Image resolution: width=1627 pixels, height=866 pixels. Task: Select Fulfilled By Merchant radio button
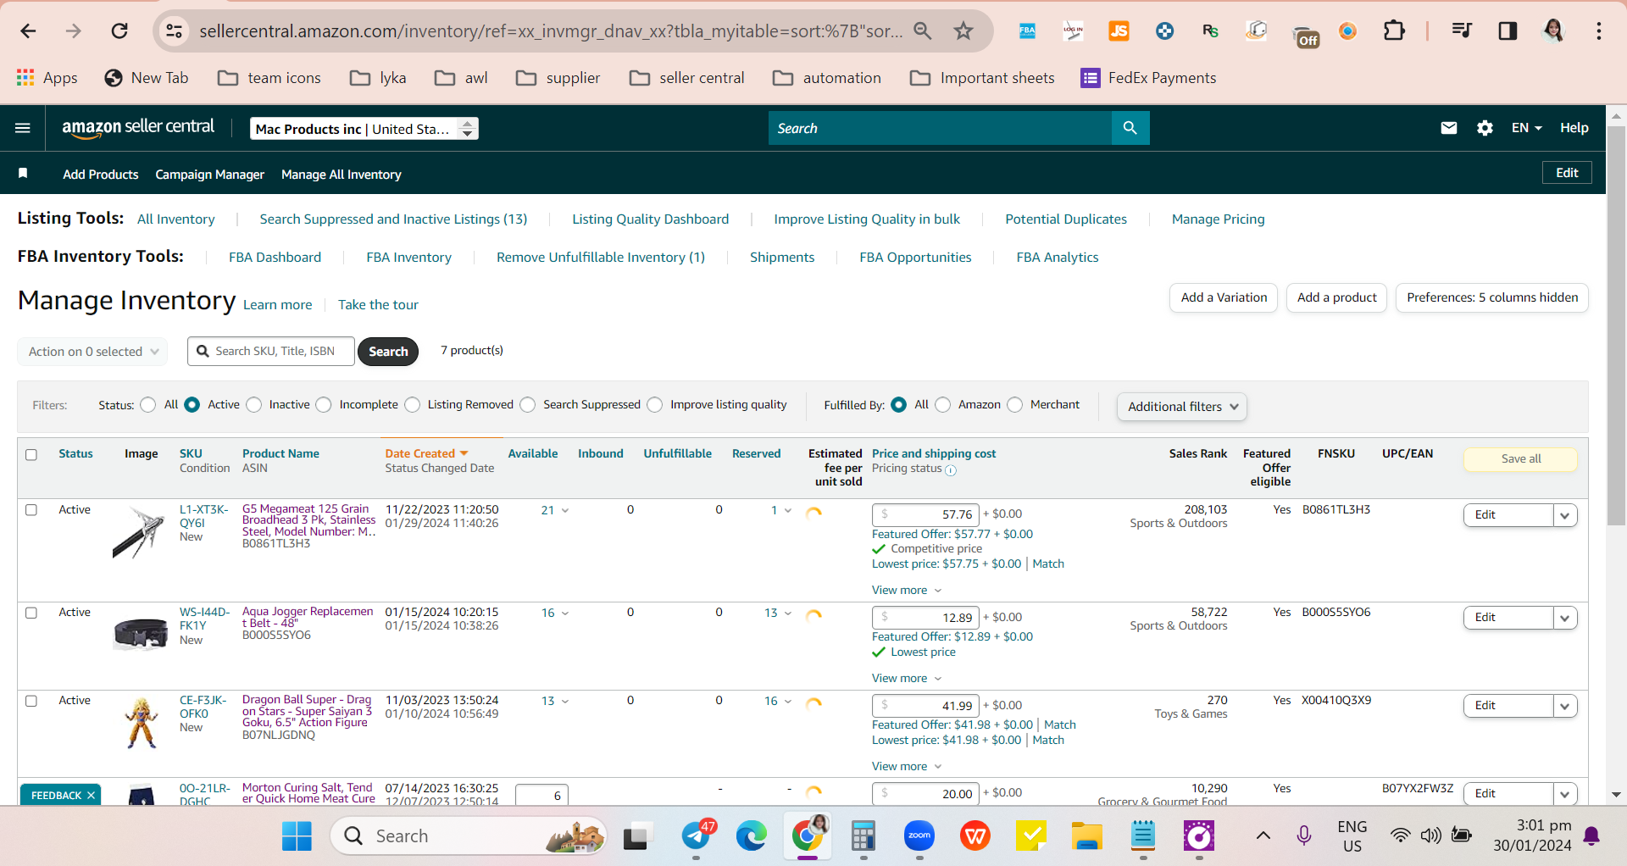1014,405
